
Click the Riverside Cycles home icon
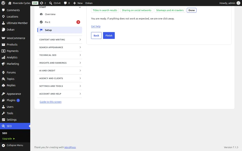coord(10,3)
